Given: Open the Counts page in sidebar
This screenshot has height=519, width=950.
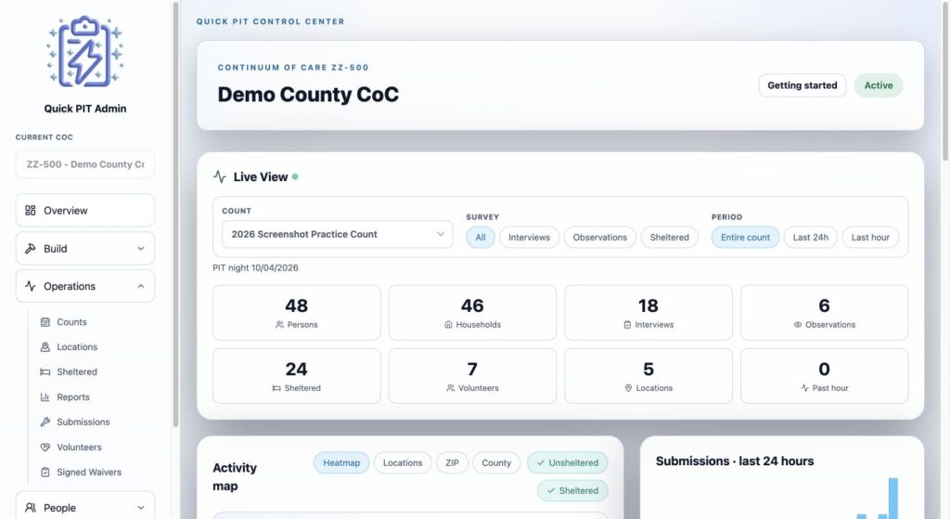Looking at the screenshot, I should (x=71, y=322).
